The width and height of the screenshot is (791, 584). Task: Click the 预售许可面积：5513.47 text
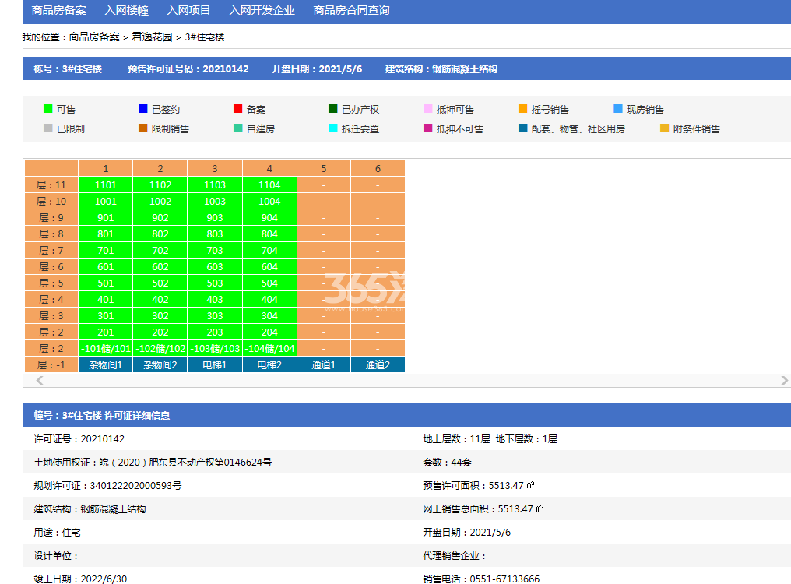click(478, 486)
